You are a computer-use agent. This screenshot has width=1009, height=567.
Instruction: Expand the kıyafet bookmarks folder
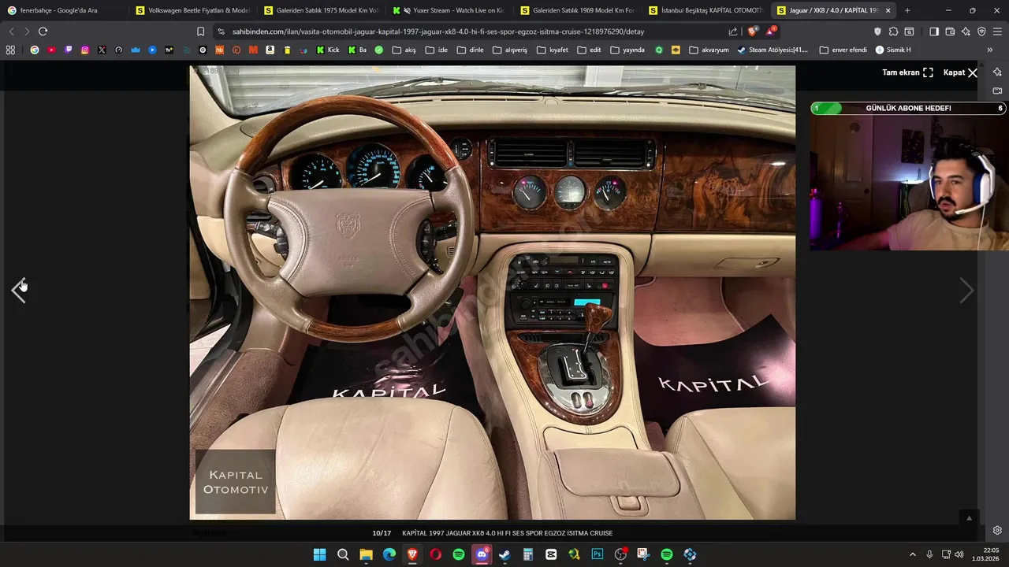click(x=552, y=50)
